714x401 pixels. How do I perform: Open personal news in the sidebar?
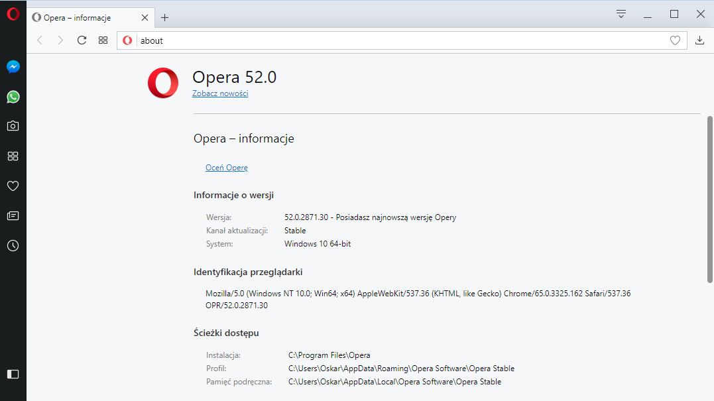point(13,216)
